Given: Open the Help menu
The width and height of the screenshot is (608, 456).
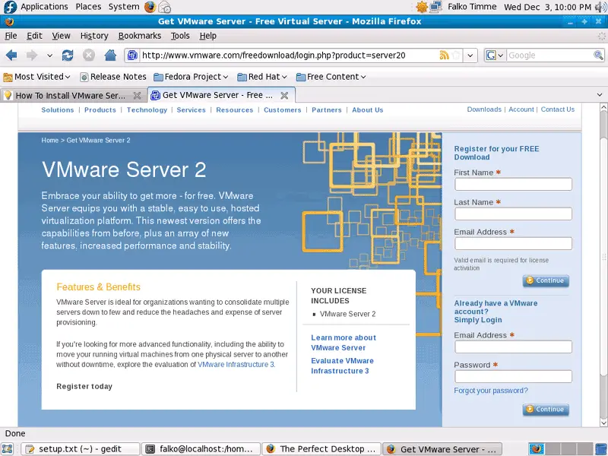Looking at the screenshot, I should point(207,36).
